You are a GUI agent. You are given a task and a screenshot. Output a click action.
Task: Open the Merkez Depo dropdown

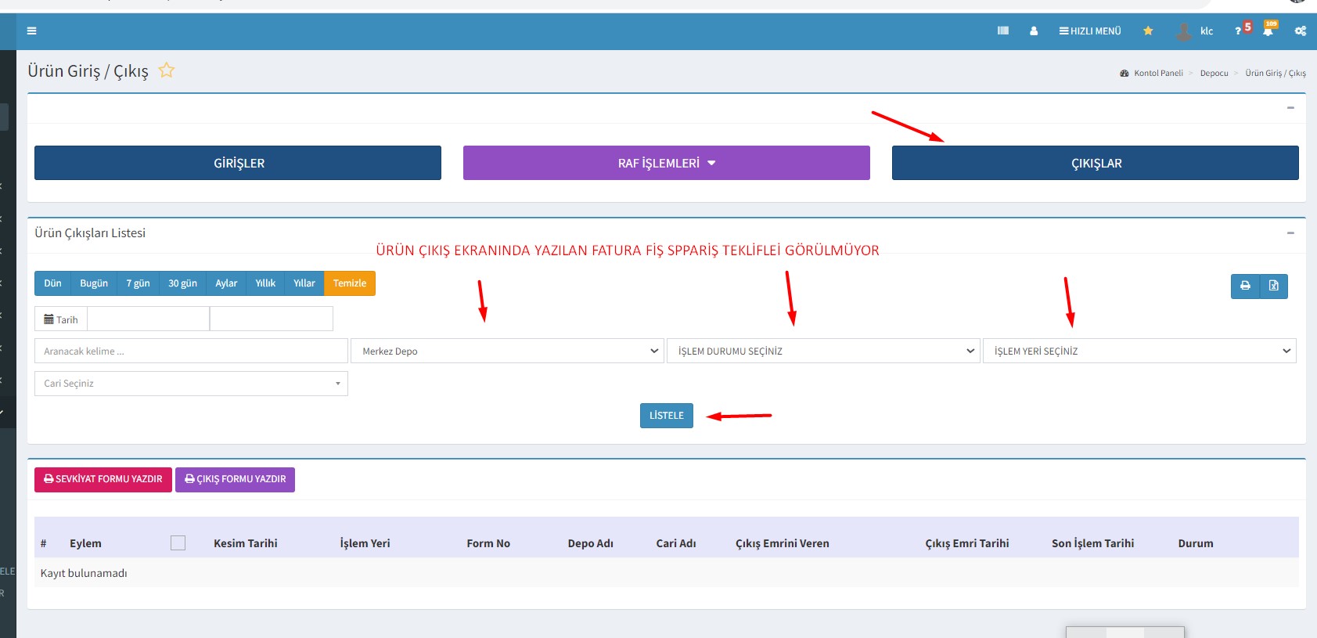click(x=507, y=351)
